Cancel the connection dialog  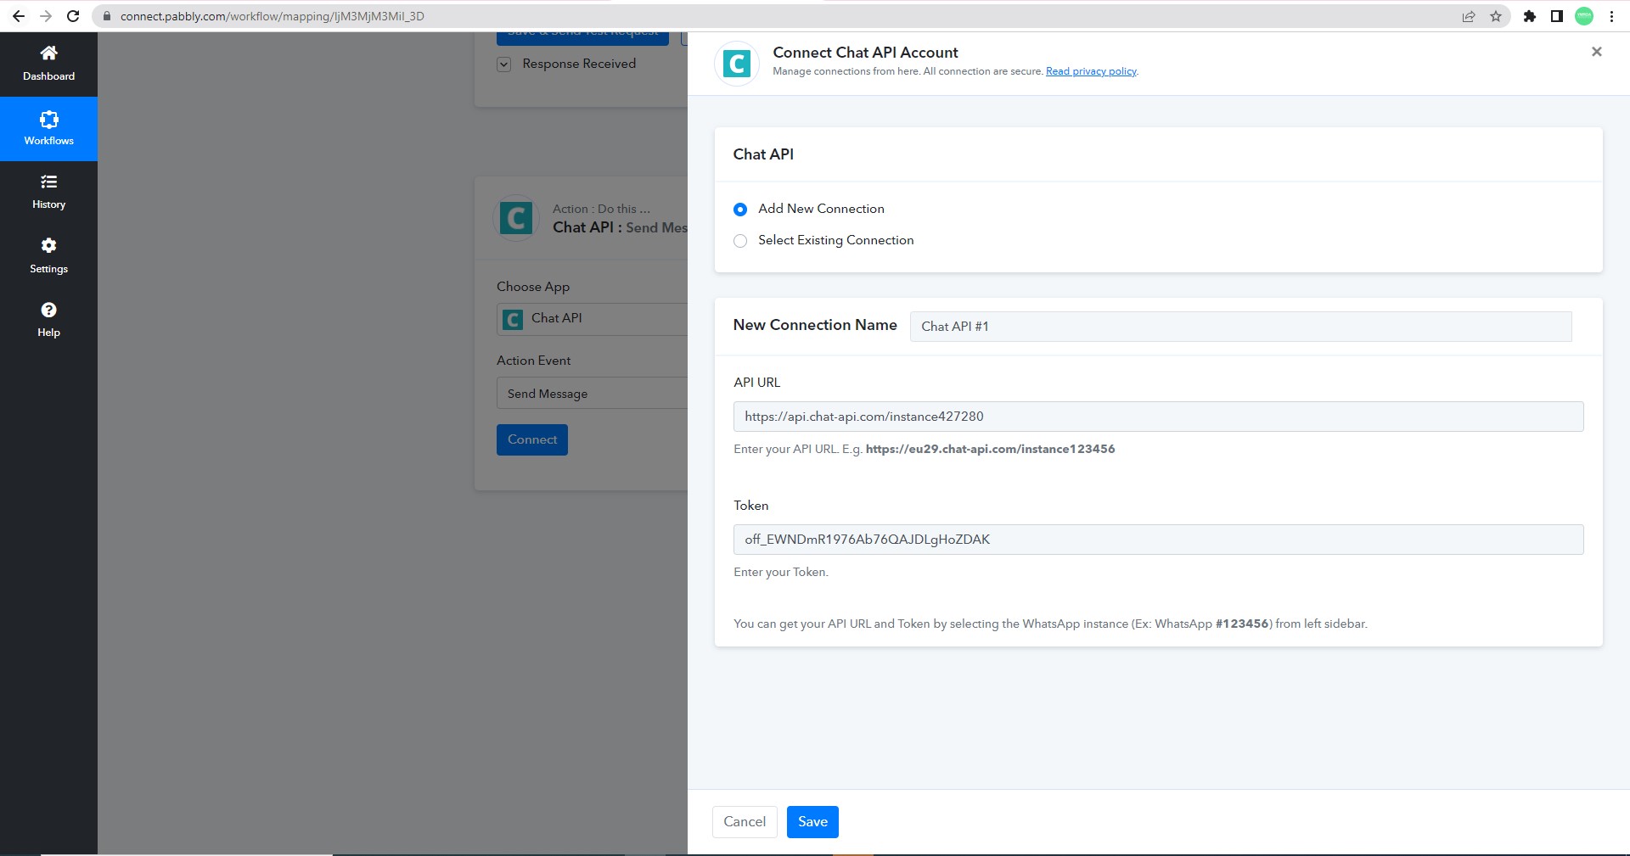[x=745, y=821]
